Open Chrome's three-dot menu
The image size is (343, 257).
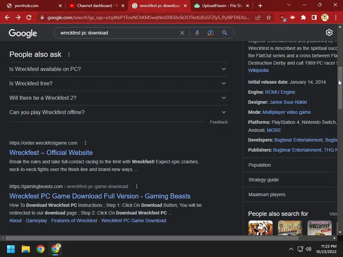coord(336,17)
